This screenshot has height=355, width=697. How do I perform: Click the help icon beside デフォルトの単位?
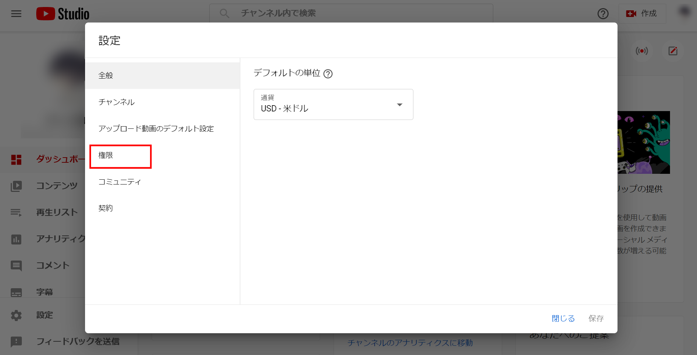328,74
